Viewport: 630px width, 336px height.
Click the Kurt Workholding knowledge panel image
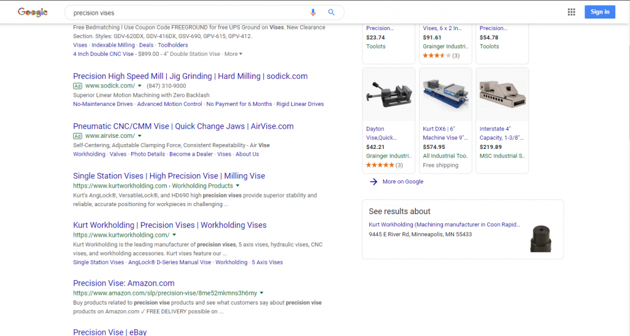[x=541, y=239]
